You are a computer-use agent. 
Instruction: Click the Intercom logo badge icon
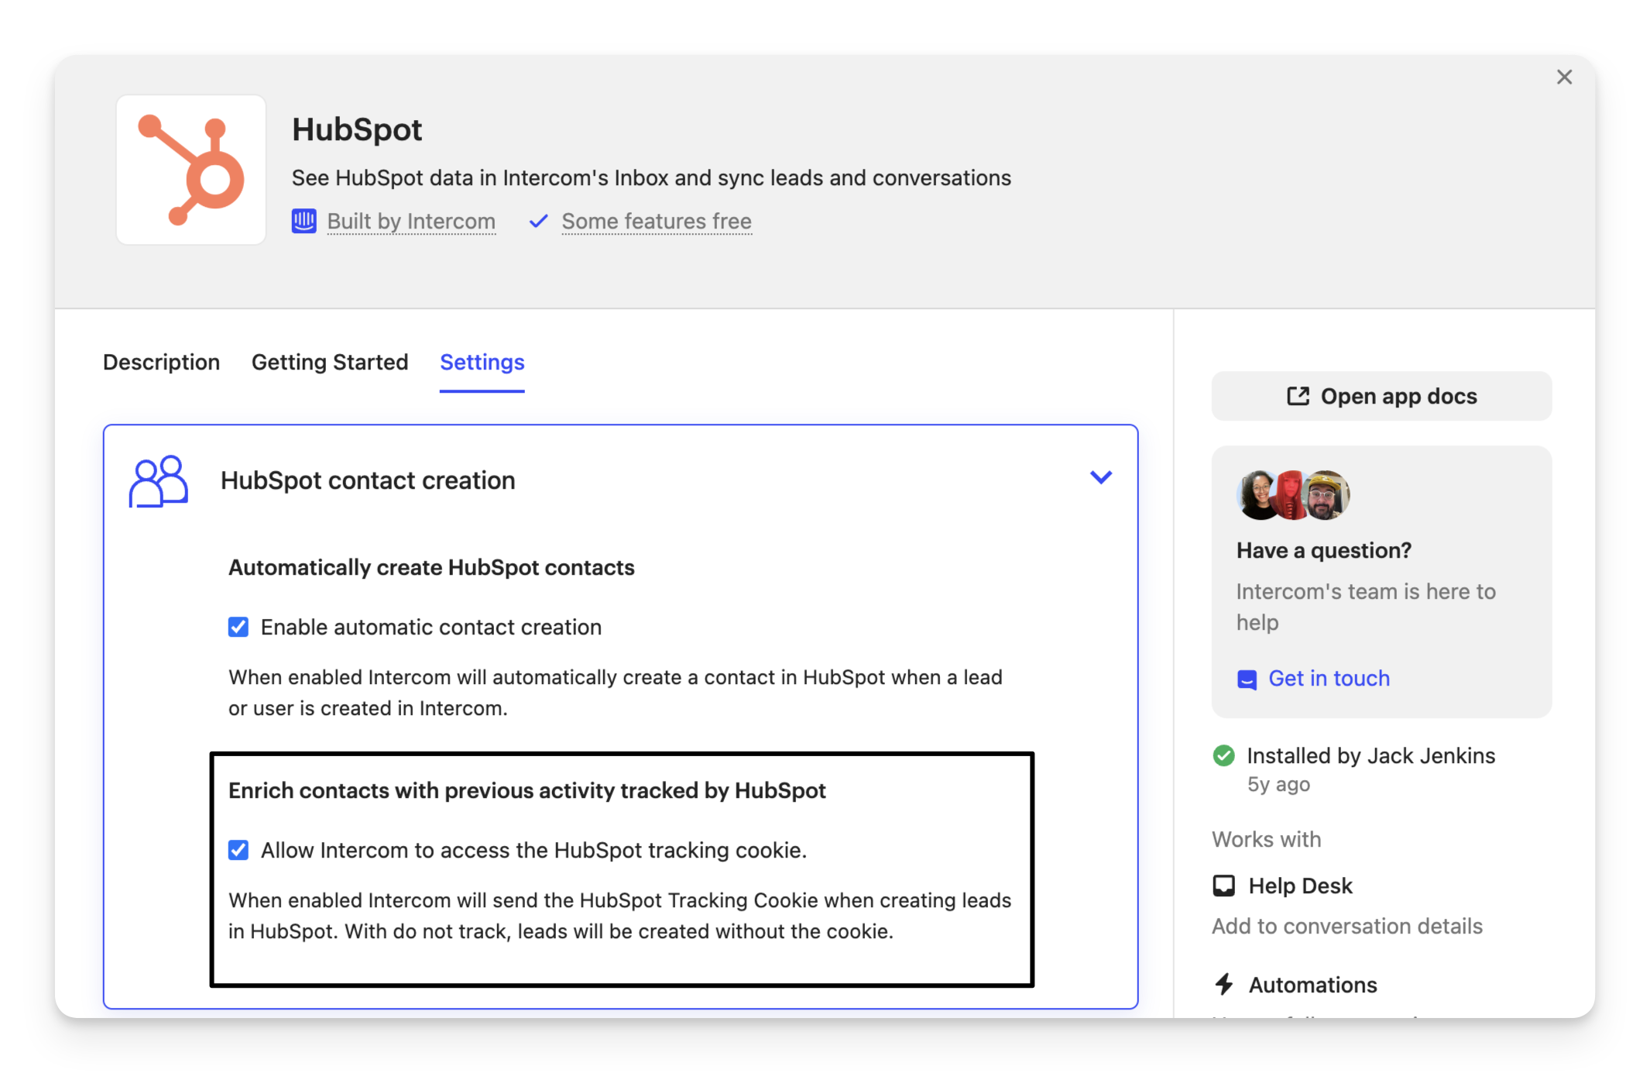click(304, 222)
